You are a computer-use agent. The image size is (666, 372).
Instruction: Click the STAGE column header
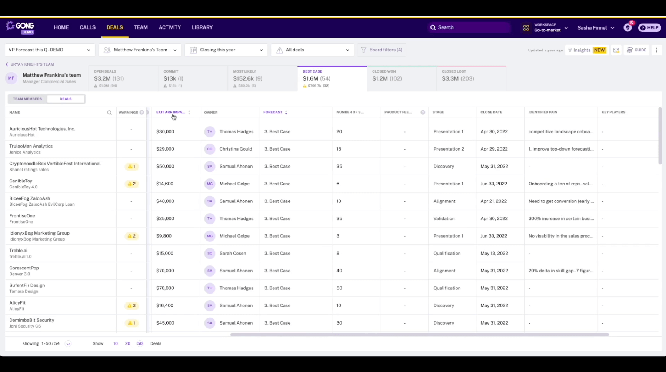(x=438, y=112)
